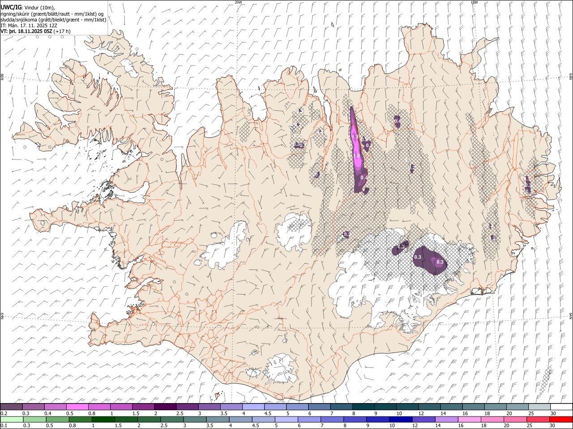Pick the top-row legend swatch labeled 20
This screenshot has height=429, width=573.
point(518,407)
